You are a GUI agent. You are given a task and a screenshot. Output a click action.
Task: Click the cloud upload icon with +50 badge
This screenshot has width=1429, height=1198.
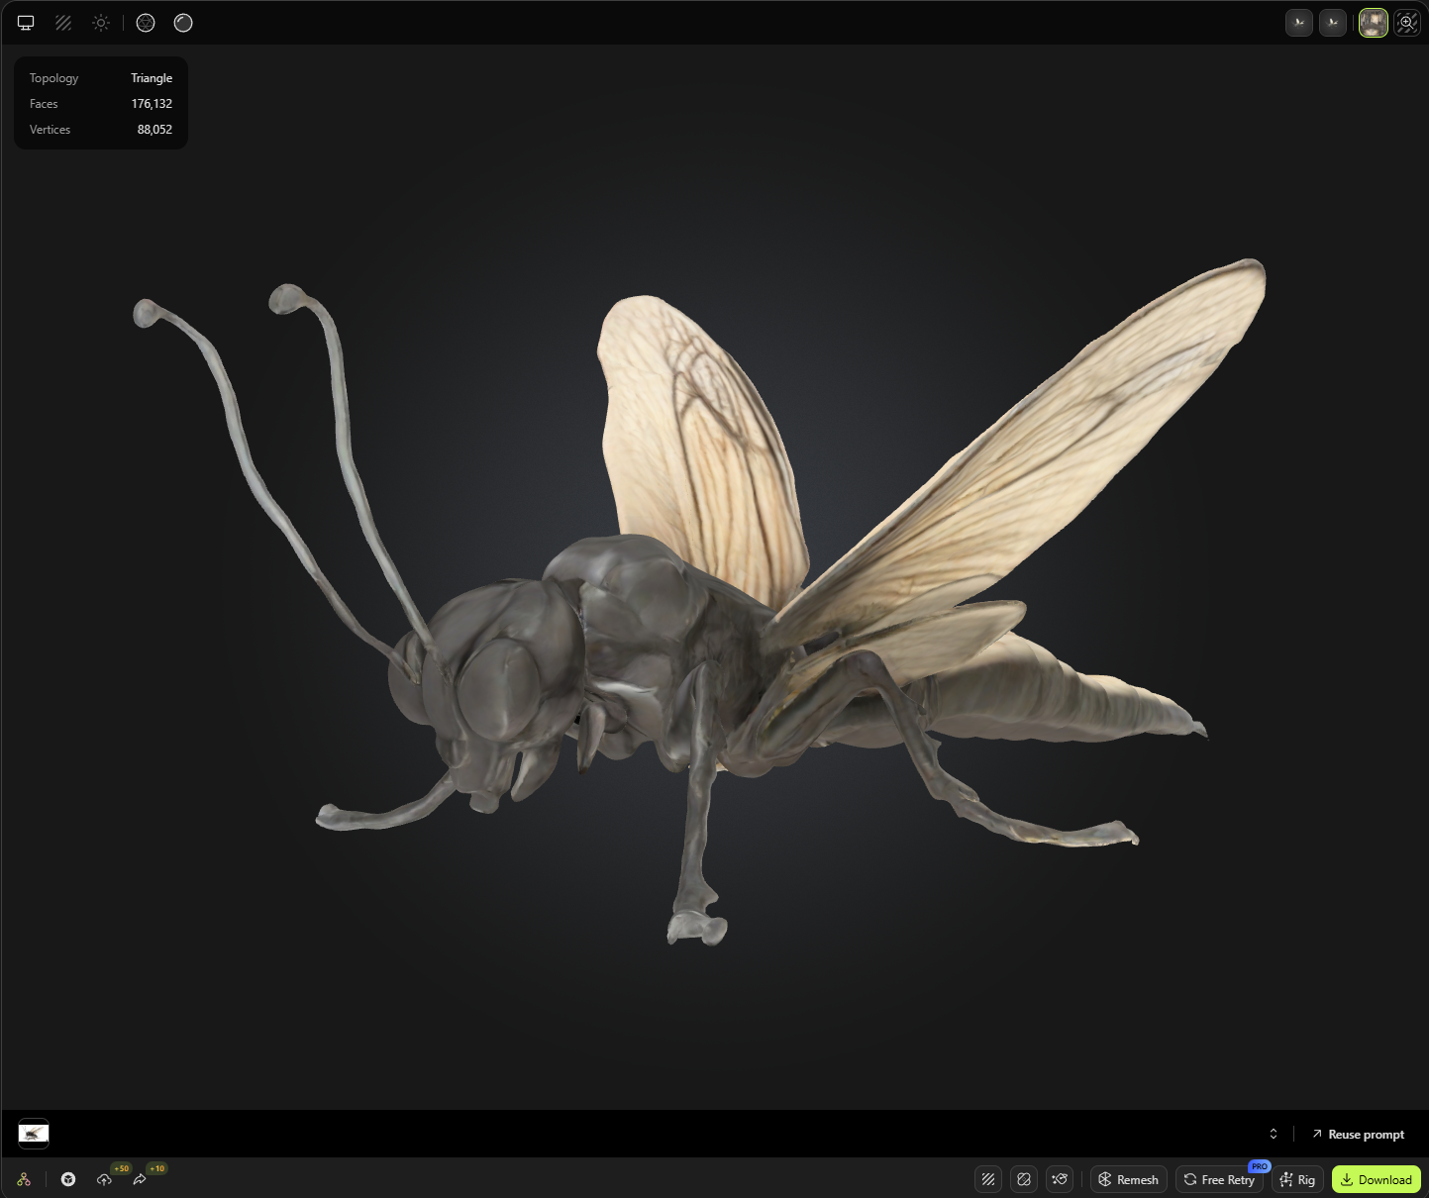(104, 1179)
